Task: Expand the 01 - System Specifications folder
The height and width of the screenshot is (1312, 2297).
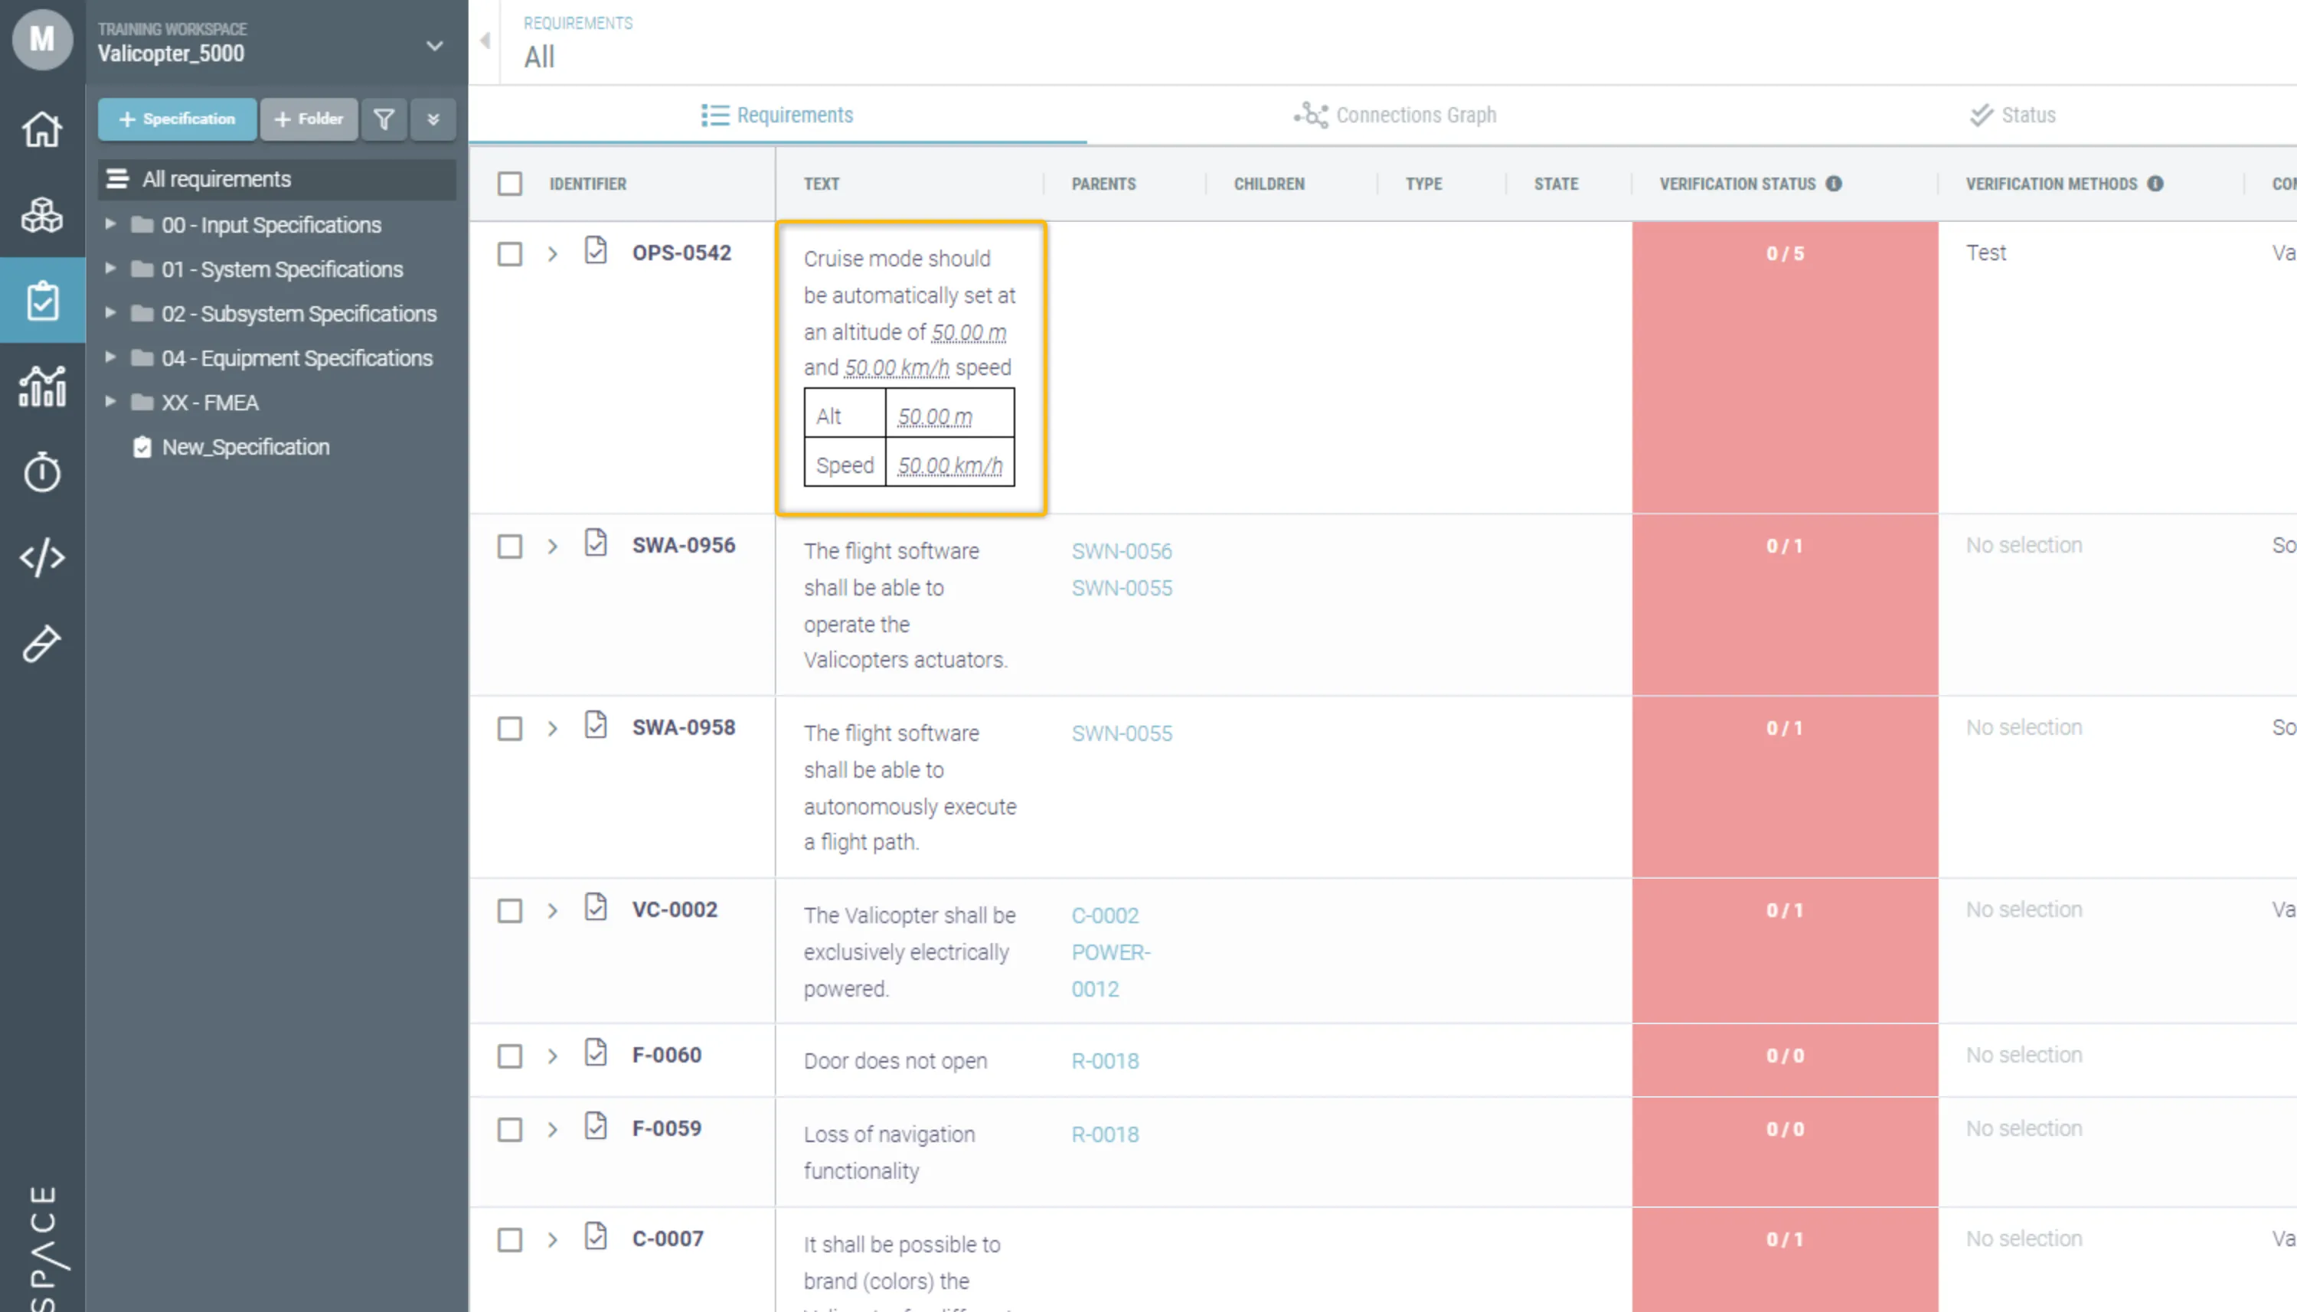Action: tap(110, 269)
